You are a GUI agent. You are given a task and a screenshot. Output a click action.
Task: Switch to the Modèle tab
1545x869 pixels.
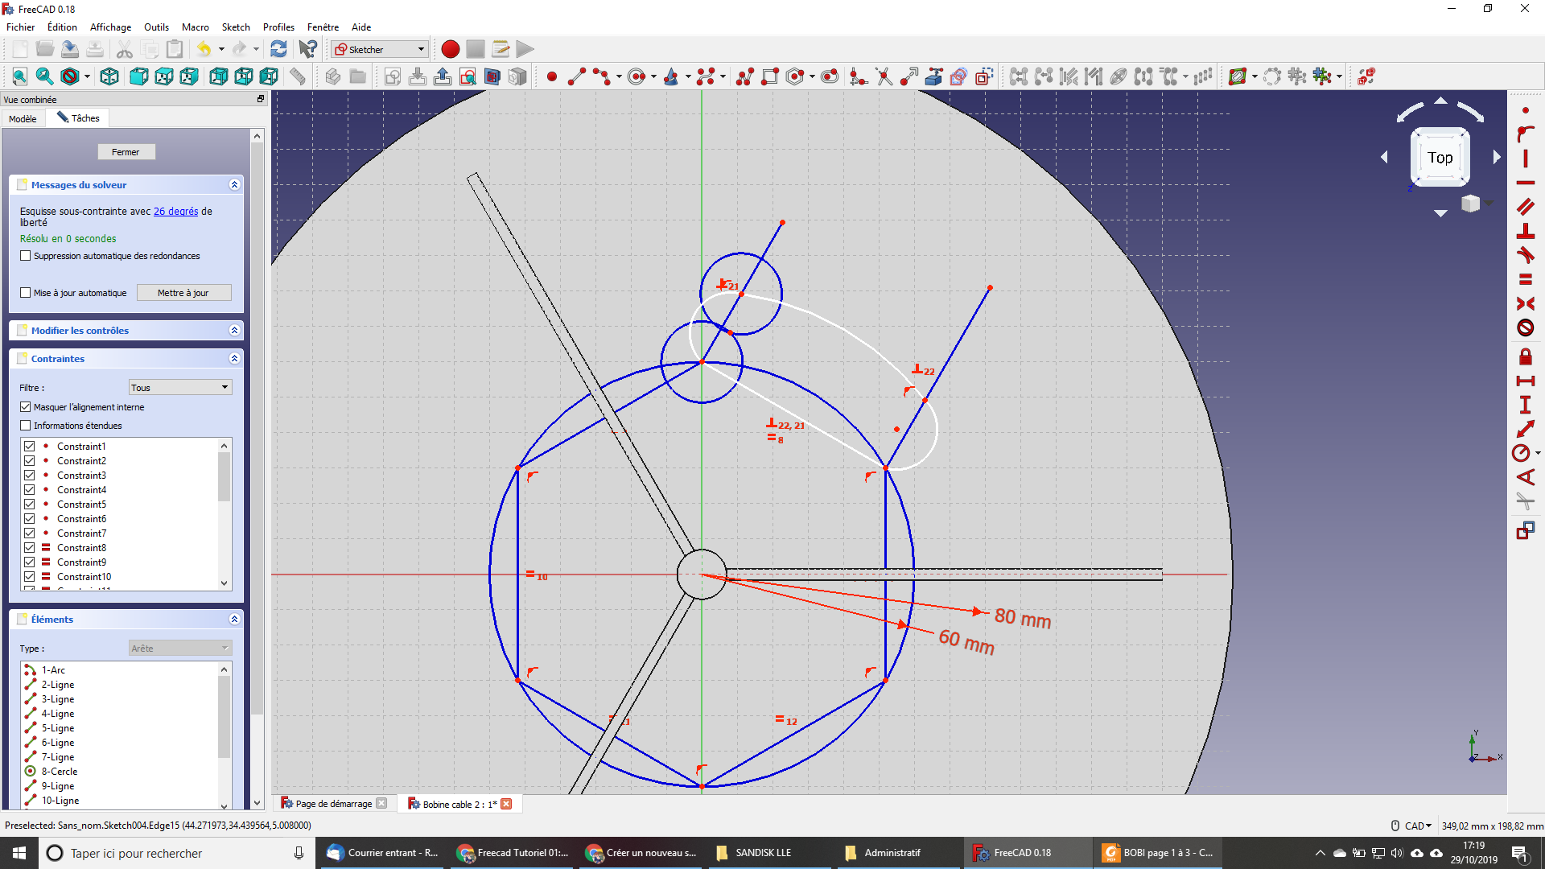[23, 118]
